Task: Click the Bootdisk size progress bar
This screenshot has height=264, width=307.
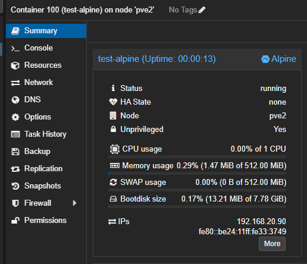Action: point(197,206)
